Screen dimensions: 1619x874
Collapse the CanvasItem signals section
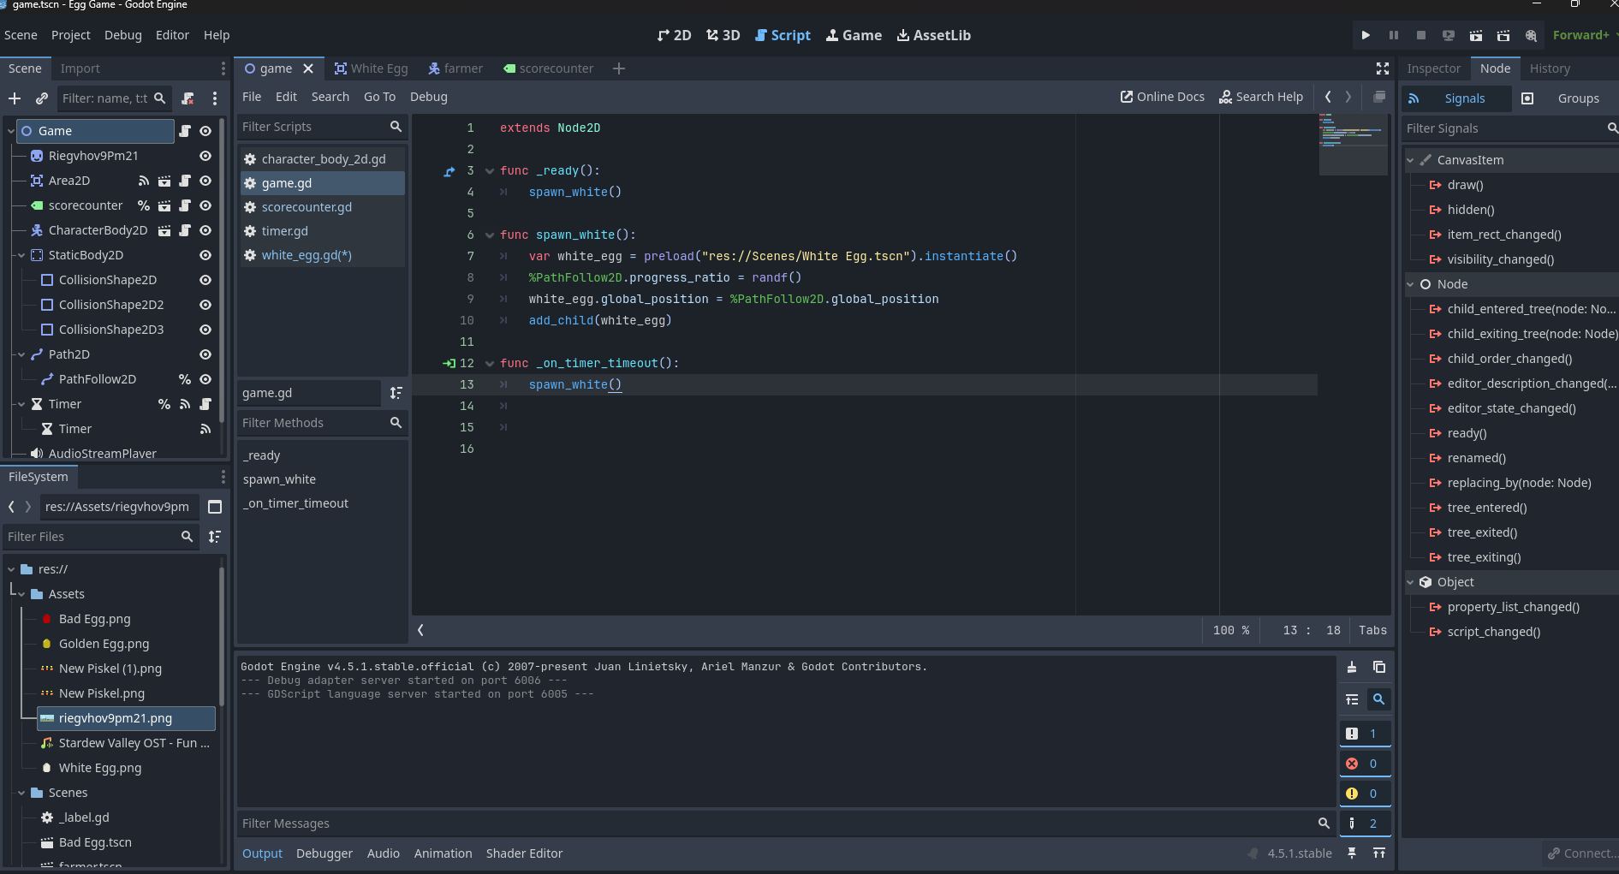pos(1411,160)
